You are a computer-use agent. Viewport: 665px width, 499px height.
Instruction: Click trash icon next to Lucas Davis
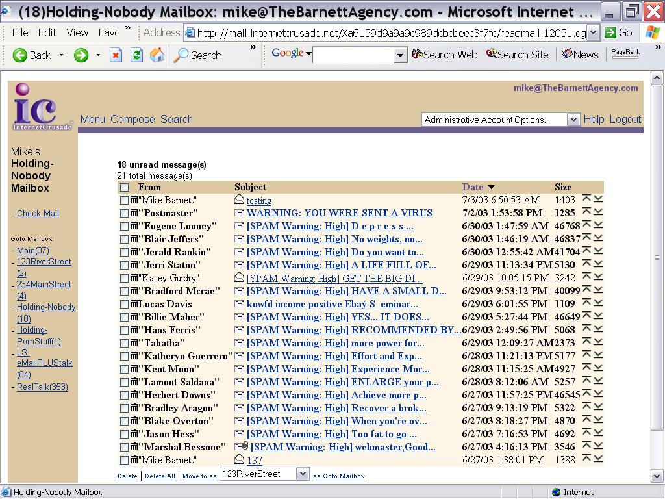(134, 304)
